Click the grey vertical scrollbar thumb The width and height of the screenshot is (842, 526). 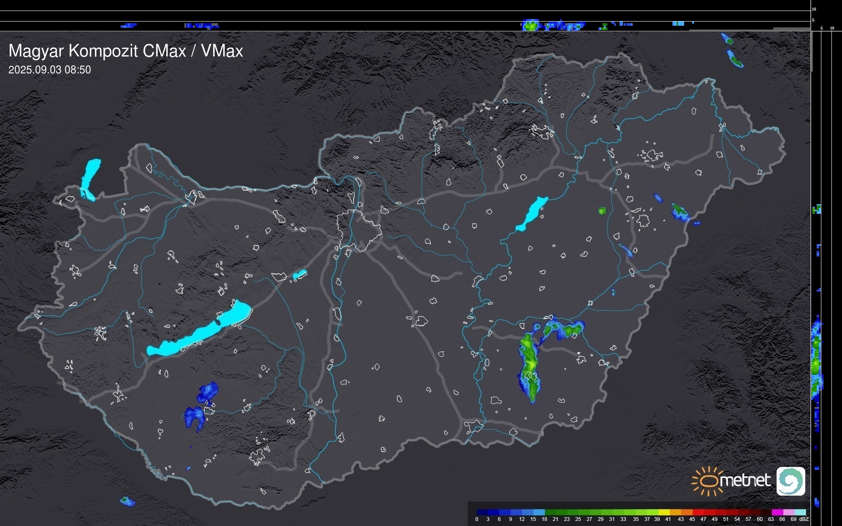point(811,51)
